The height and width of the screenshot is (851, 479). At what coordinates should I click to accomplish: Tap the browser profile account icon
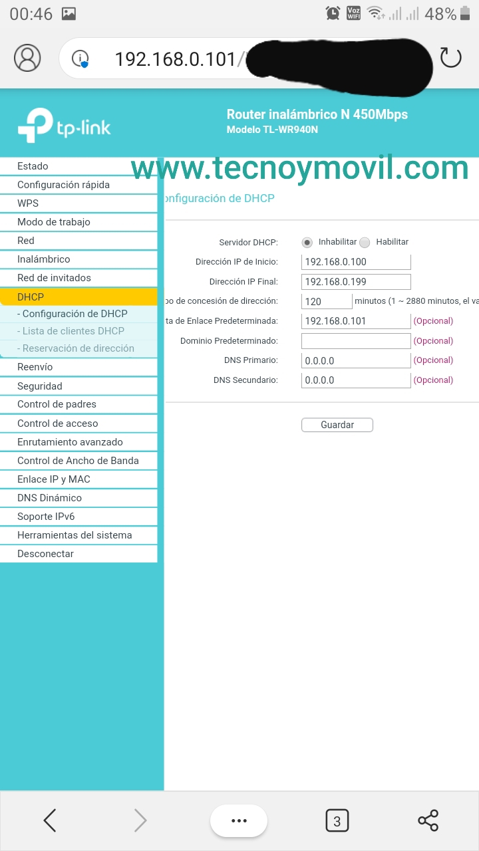pyautogui.click(x=27, y=58)
